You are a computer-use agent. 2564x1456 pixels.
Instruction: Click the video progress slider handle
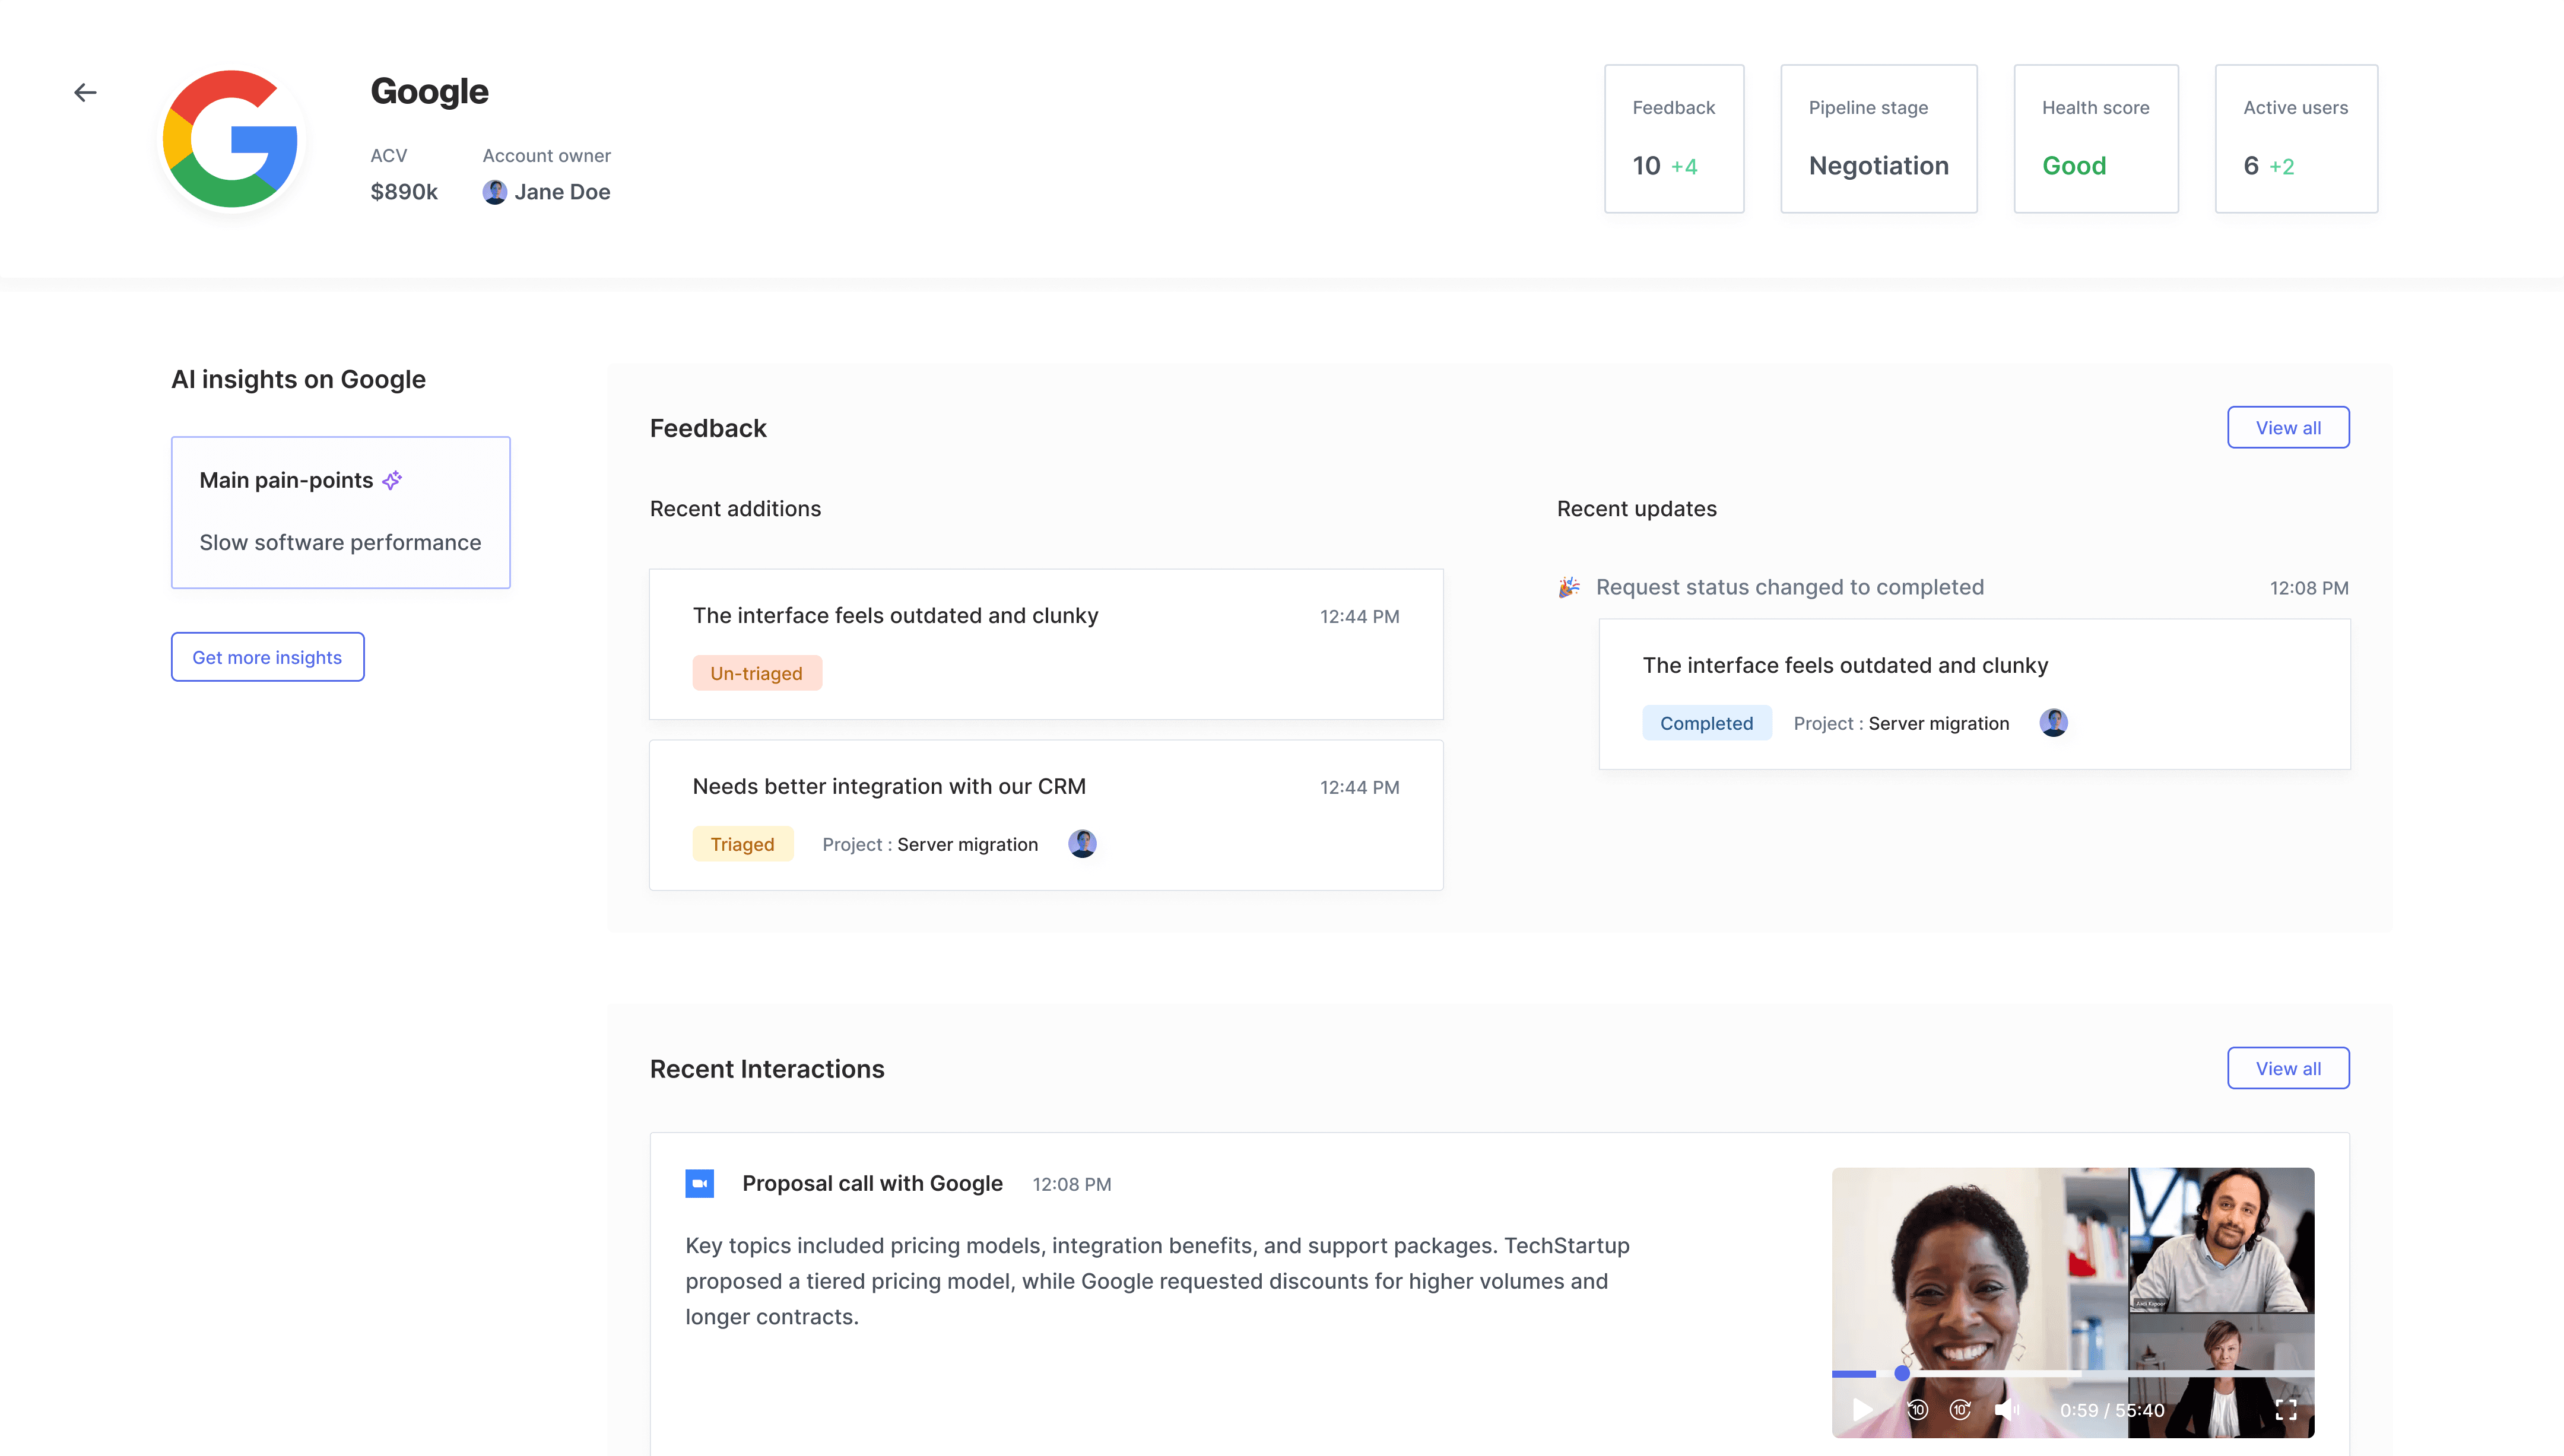pos(1902,1374)
